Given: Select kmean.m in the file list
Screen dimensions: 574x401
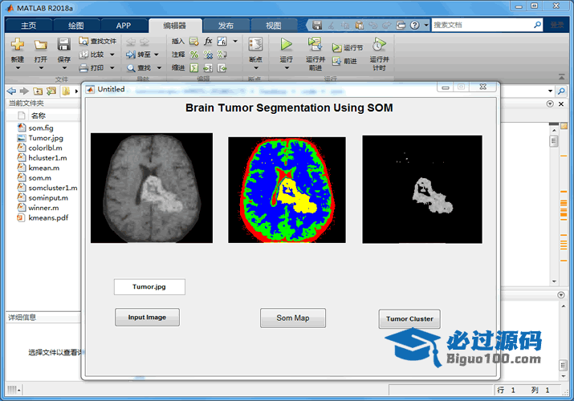Looking at the screenshot, I should point(44,168).
